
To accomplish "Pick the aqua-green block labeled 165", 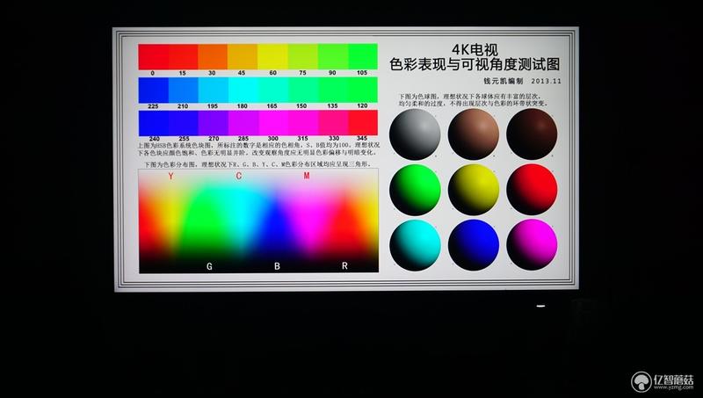I will (272, 90).
